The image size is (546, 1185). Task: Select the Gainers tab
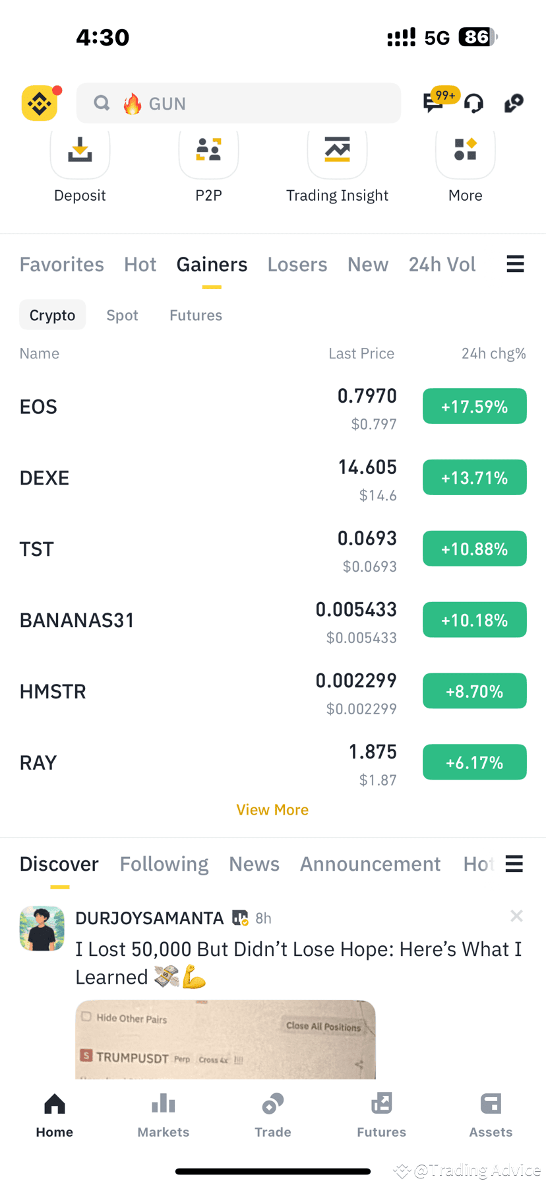212,264
